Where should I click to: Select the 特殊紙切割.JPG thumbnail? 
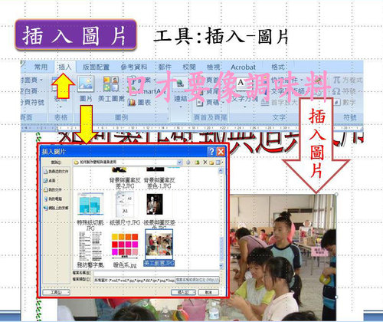(90, 204)
